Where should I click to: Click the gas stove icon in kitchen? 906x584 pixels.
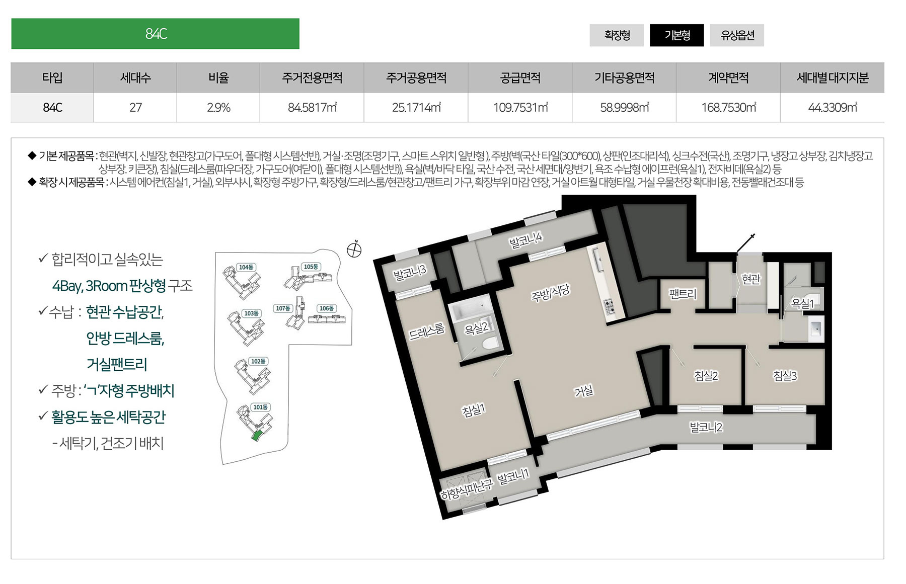(610, 307)
